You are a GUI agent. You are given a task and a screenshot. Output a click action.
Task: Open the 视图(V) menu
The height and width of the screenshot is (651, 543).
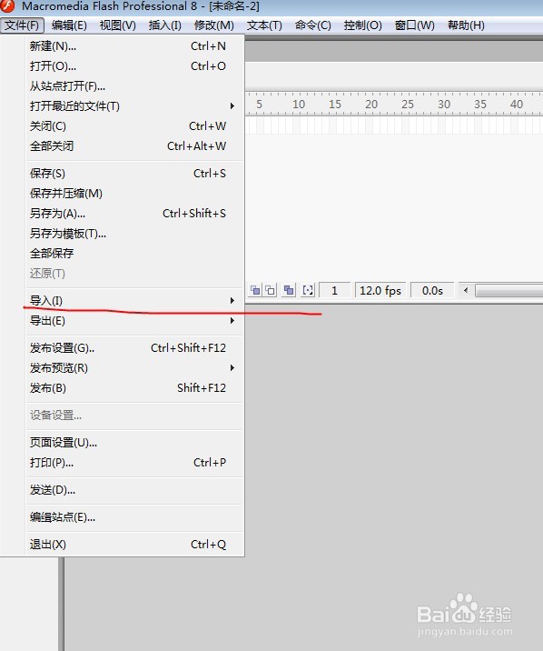[118, 25]
